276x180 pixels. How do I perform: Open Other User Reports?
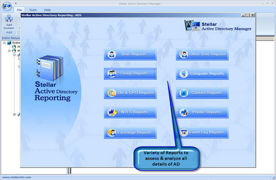[x=202, y=54]
